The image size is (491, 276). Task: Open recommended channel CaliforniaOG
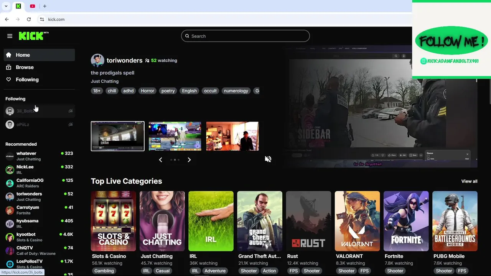(39, 183)
